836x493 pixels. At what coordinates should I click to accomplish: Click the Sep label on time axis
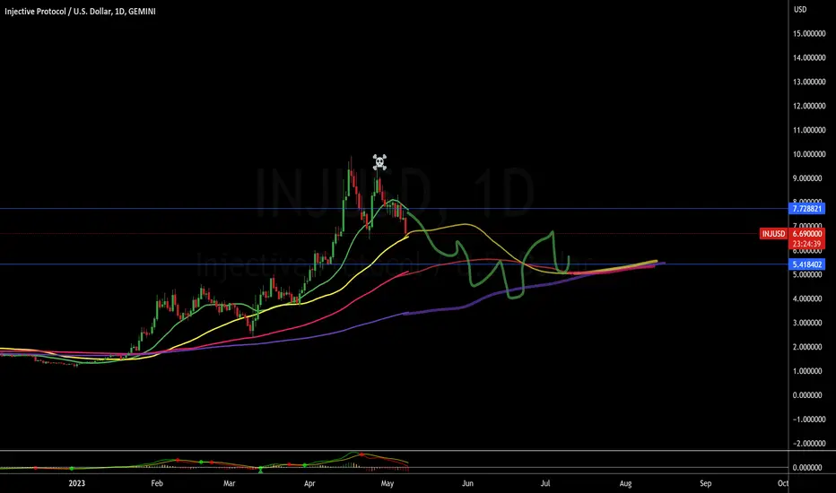pyautogui.click(x=705, y=483)
